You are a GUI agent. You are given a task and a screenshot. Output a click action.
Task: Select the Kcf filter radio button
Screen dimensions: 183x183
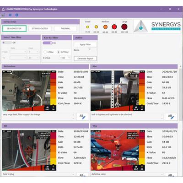pyautogui.click(x=58, y=52)
